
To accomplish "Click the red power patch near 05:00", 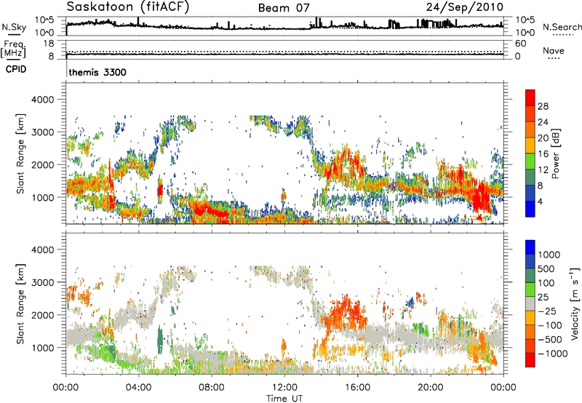I will tap(160, 191).
